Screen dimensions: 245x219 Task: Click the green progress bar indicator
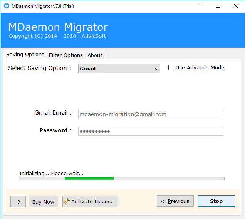pyautogui.click(x=89, y=179)
